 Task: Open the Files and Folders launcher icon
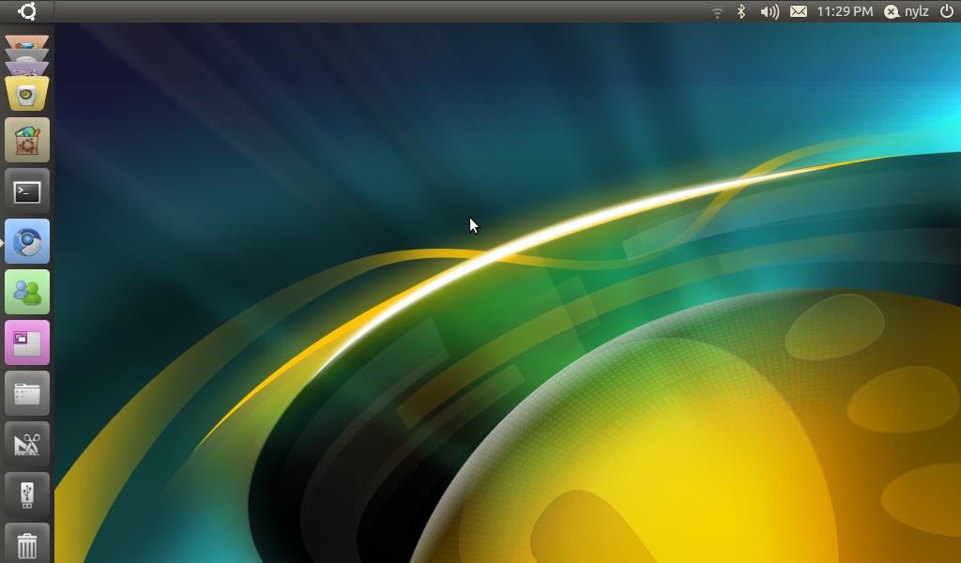pyautogui.click(x=27, y=393)
